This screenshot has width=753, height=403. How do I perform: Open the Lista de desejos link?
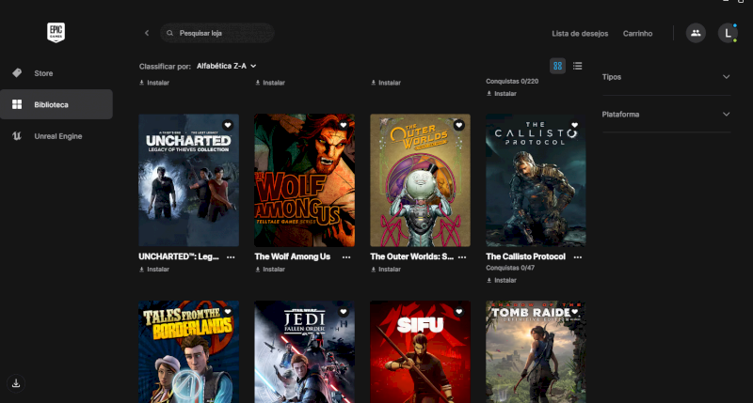click(x=580, y=34)
